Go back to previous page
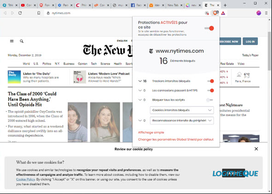The height and width of the screenshot is (194, 272). (x=5, y=13)
